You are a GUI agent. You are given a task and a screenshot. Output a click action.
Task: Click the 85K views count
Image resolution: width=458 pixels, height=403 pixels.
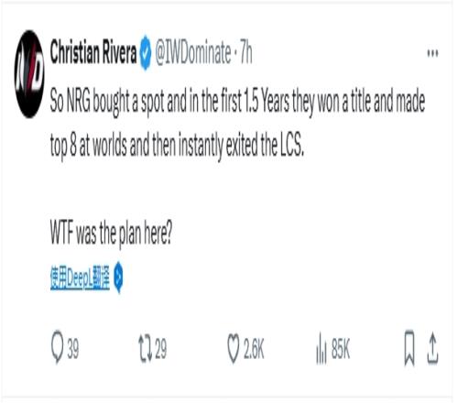340,349
